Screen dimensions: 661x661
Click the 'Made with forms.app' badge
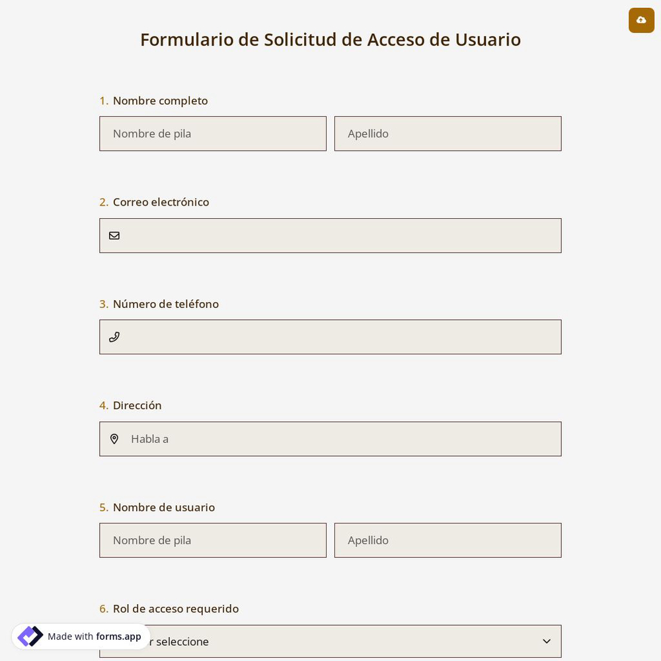pyautogui.click(x=81, y=637)
